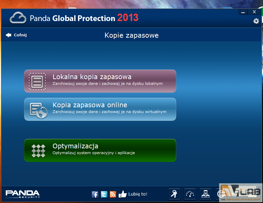Click the Panda Global Protection 2013 title

point(84,18)
